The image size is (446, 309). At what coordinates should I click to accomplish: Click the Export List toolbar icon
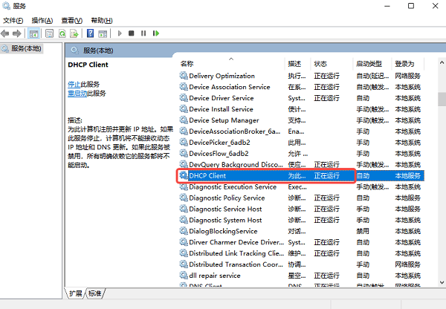[x=74, y=33]
